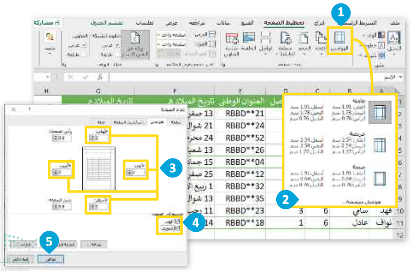
Task: Click the Print (طباعة...) button in the dialog
Action: [94, 244]
